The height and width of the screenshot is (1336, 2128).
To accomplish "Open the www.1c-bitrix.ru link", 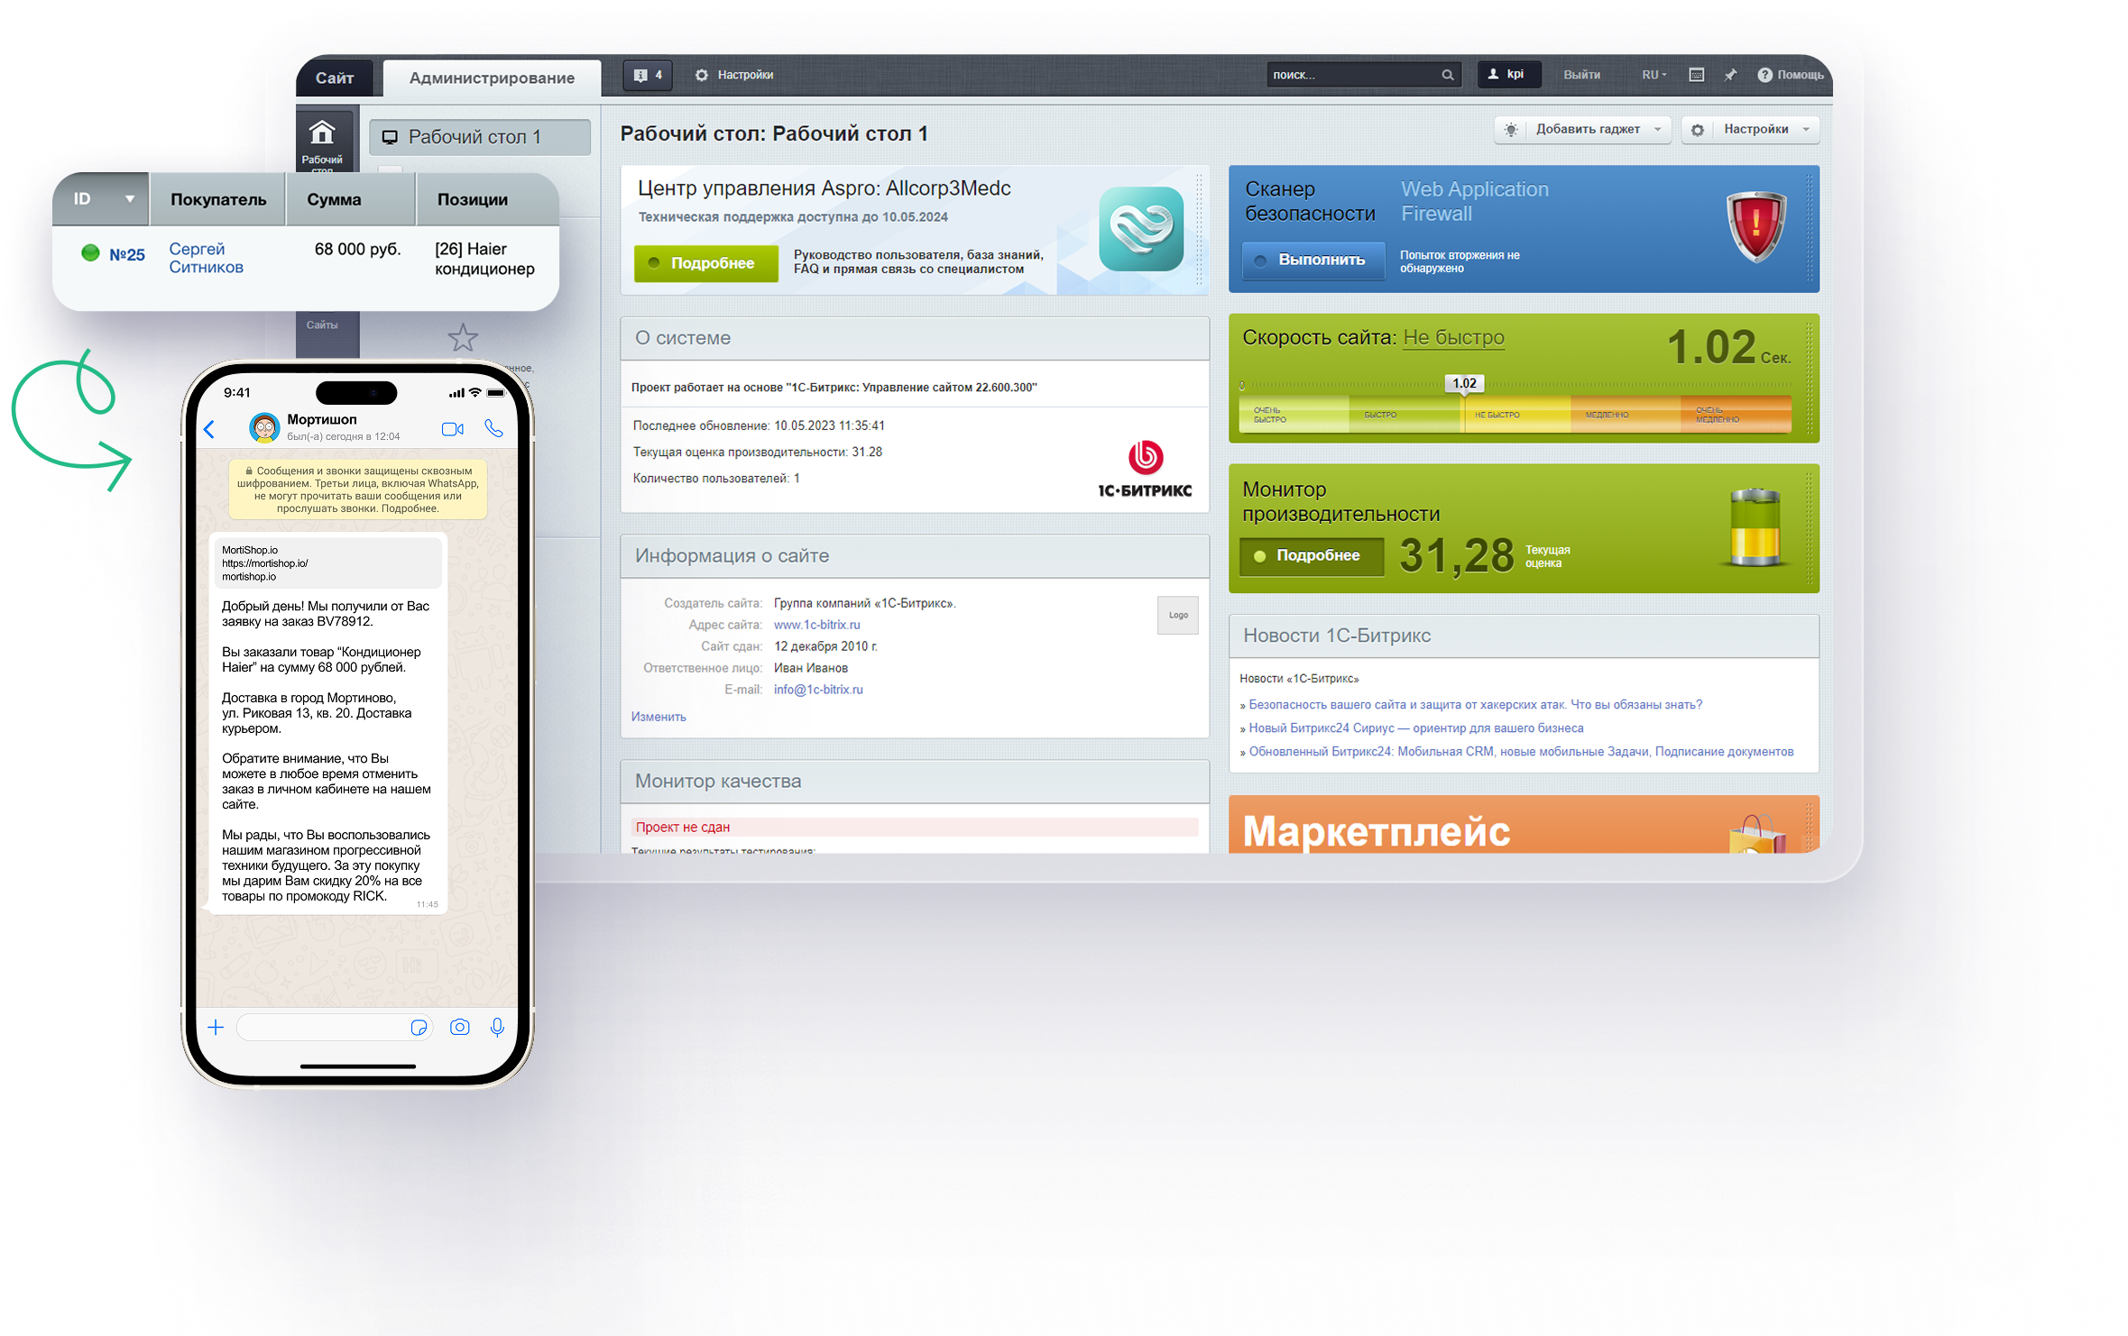I will coord(816,625).
